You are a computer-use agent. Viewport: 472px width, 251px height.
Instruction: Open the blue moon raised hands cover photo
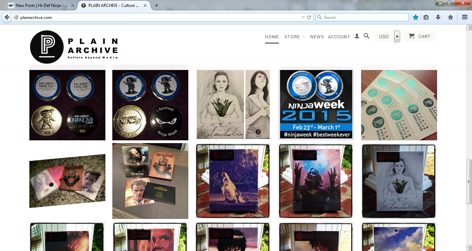pos(316,181)
